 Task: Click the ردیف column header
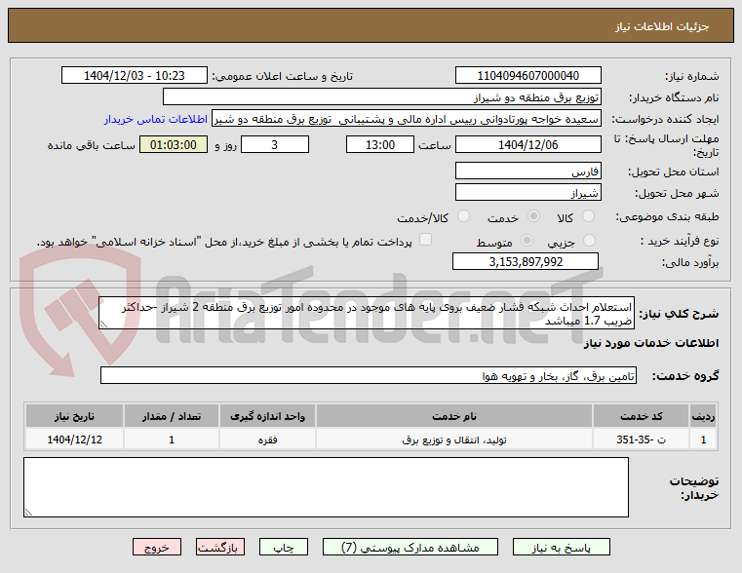(703, 416)
